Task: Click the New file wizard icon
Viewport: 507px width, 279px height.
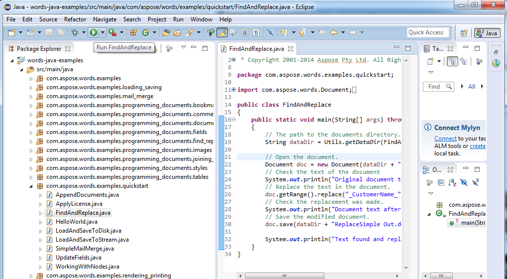Action: coord(12,32)
